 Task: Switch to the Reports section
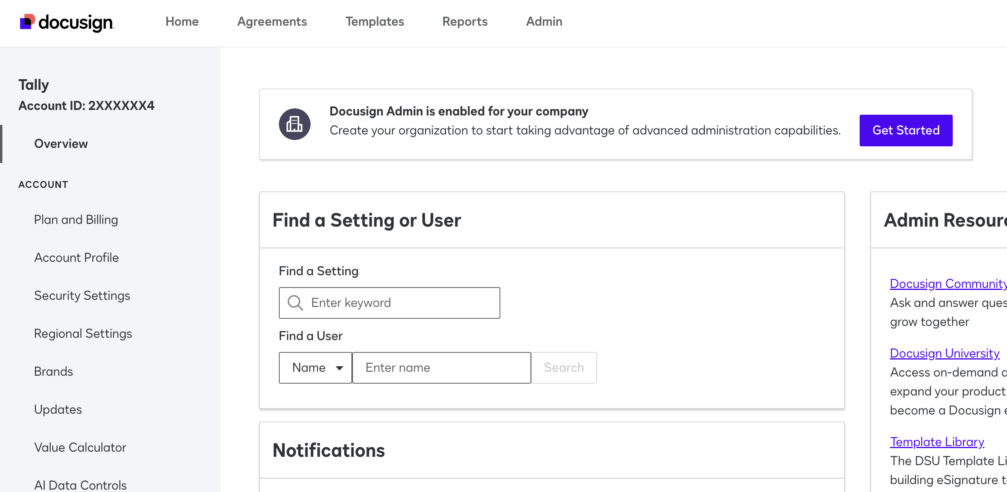pos(465,21)
